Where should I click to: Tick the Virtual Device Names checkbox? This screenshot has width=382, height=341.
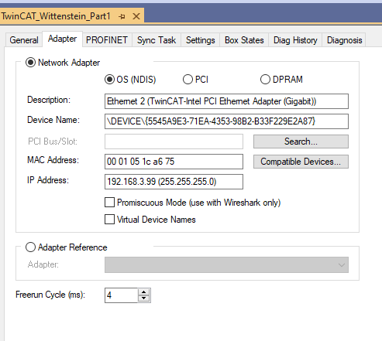pos(109,220)
